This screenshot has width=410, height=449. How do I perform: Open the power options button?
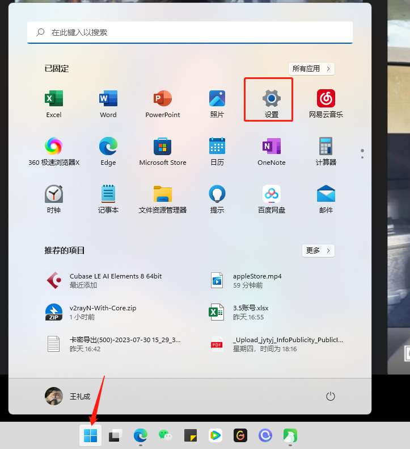pos(331,396)
